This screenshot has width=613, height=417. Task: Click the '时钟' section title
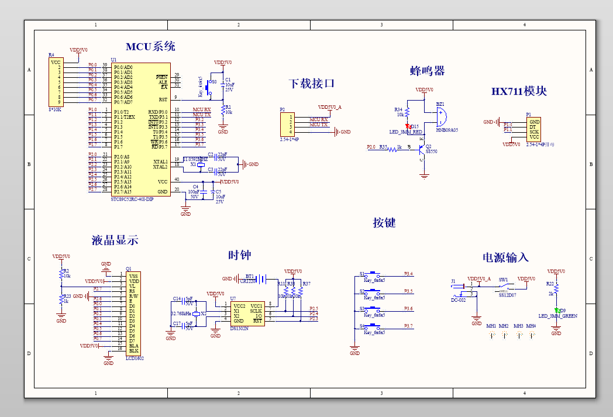[x=240, y=255]
